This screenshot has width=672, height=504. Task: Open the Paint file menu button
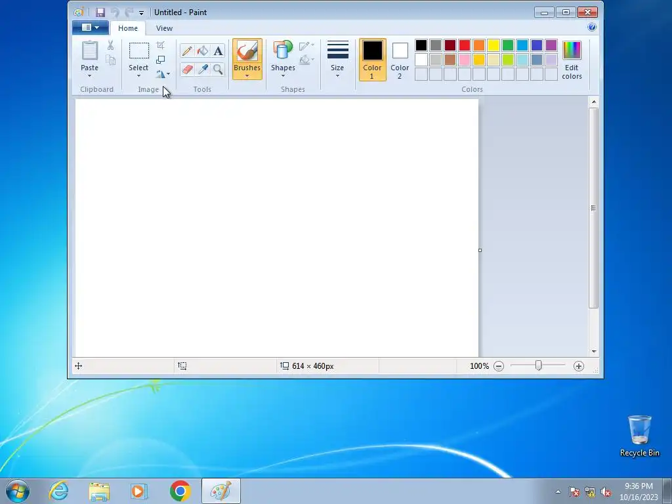pyautogui.click(x=91, y=28)
